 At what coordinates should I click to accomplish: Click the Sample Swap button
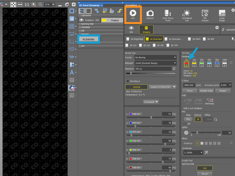[206, 91]
